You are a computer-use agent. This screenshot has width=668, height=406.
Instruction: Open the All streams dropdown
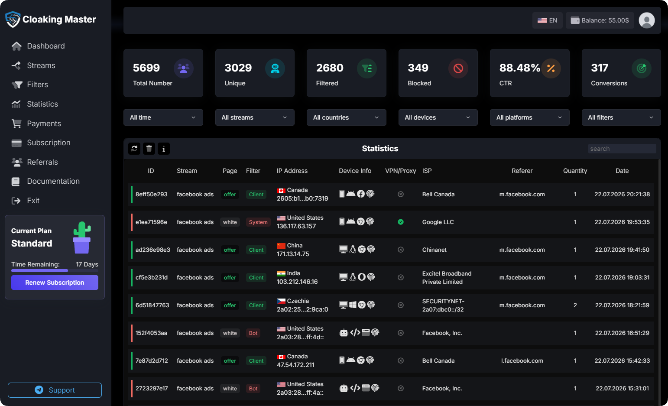255,117
